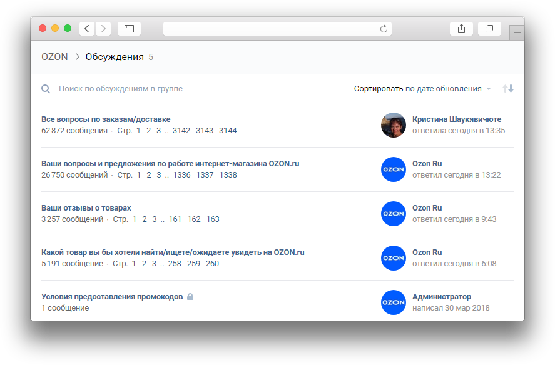Open Кристина Шаукявичюте's avatar photo
Image resolution: width=555 pixels, height=365 pixels.
(x=393, y=125)
